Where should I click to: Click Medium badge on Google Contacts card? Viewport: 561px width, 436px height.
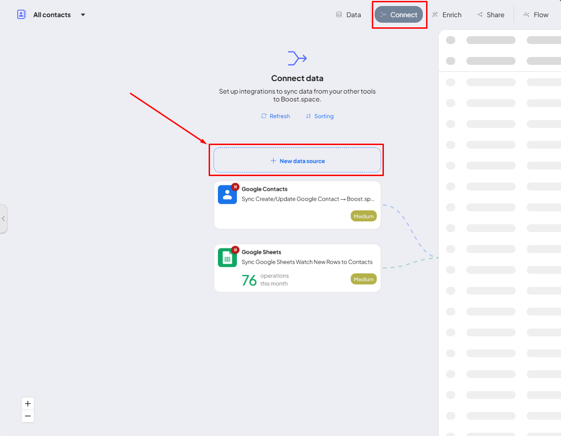click(363, 216)
